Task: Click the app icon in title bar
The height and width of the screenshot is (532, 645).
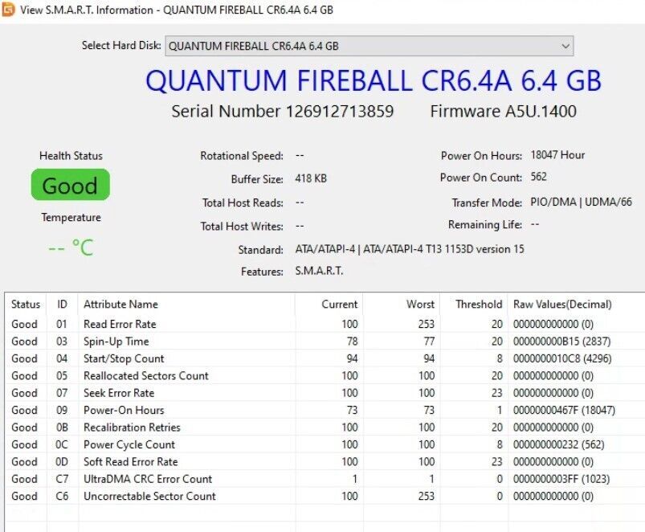Action: 8,10
